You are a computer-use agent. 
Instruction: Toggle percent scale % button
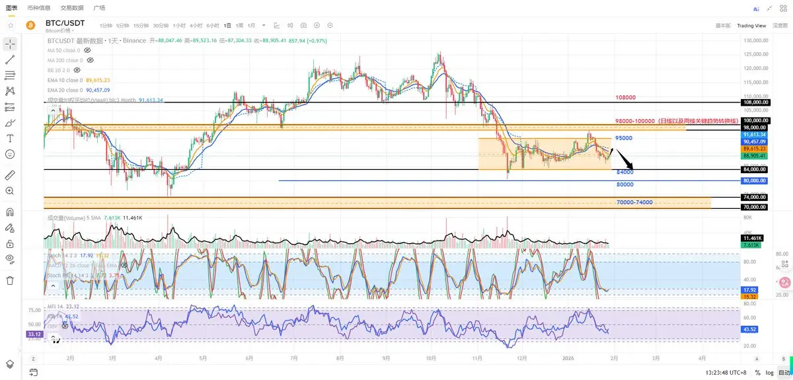(757, 372)
